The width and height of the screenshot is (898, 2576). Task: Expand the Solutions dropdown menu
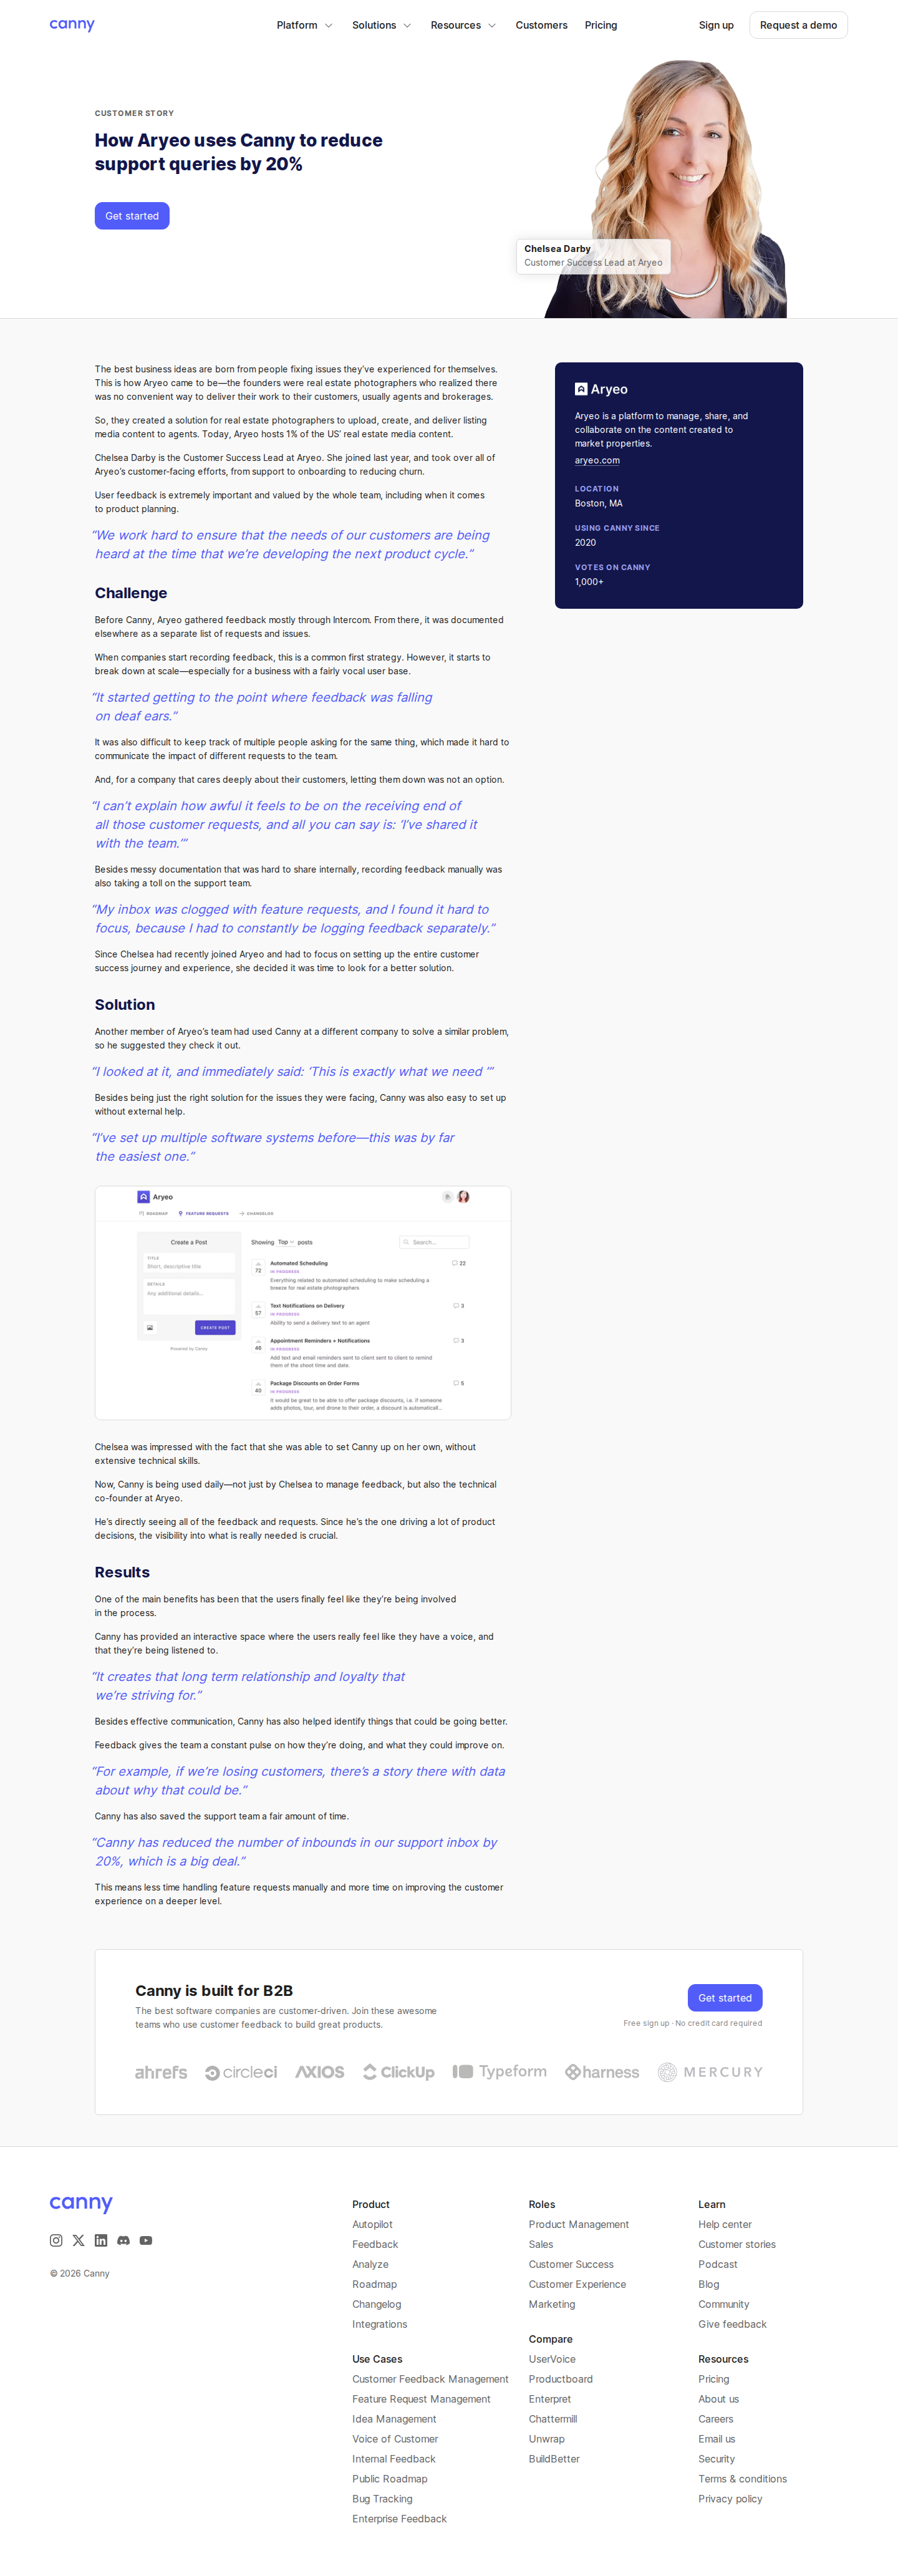pyautogui.click(x=381, y=25)
